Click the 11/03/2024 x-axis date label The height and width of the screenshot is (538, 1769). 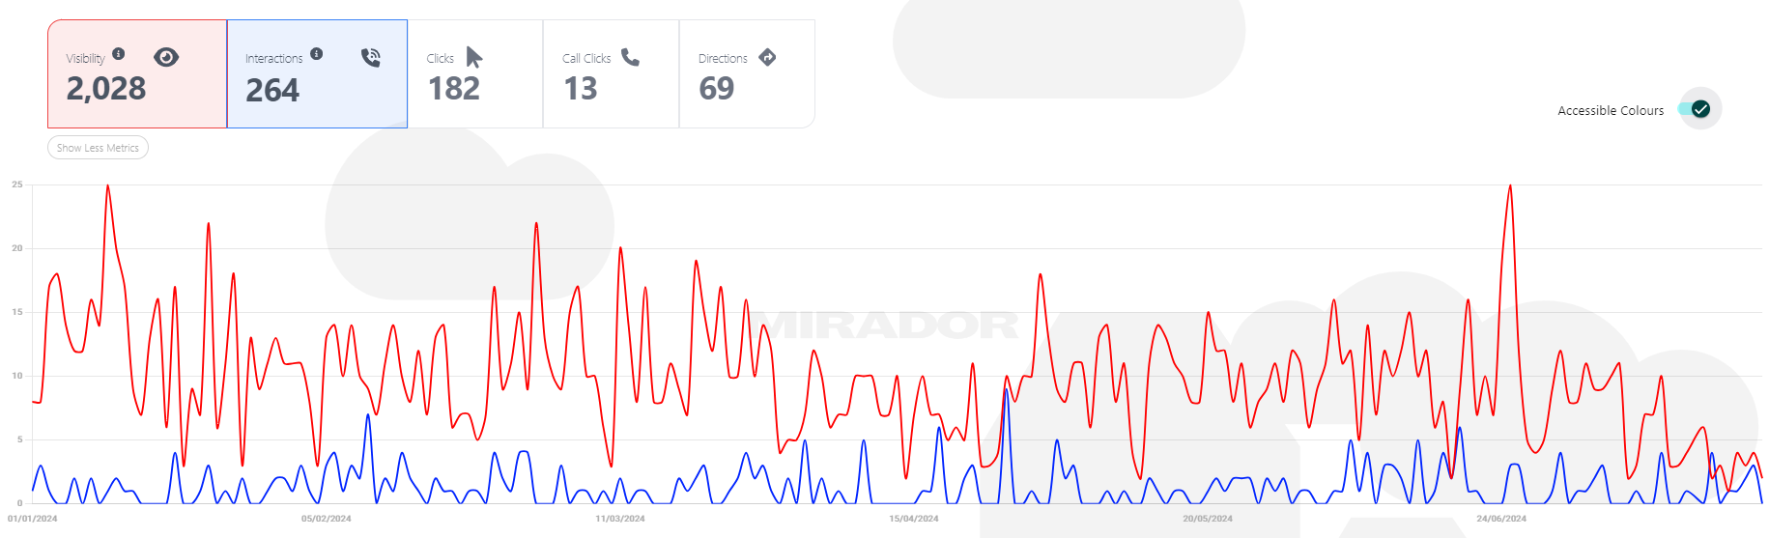(620, 519)
